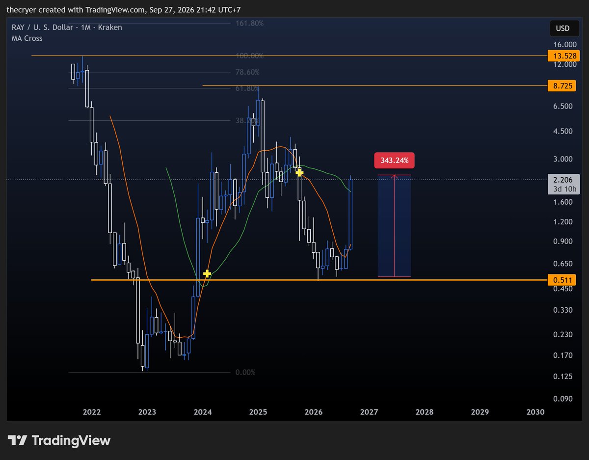Click the current price 2.206 label
This screenshot has height=460, width=589.
tap(563, 184)
